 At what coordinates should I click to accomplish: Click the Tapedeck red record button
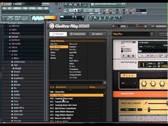pos(156,56)
